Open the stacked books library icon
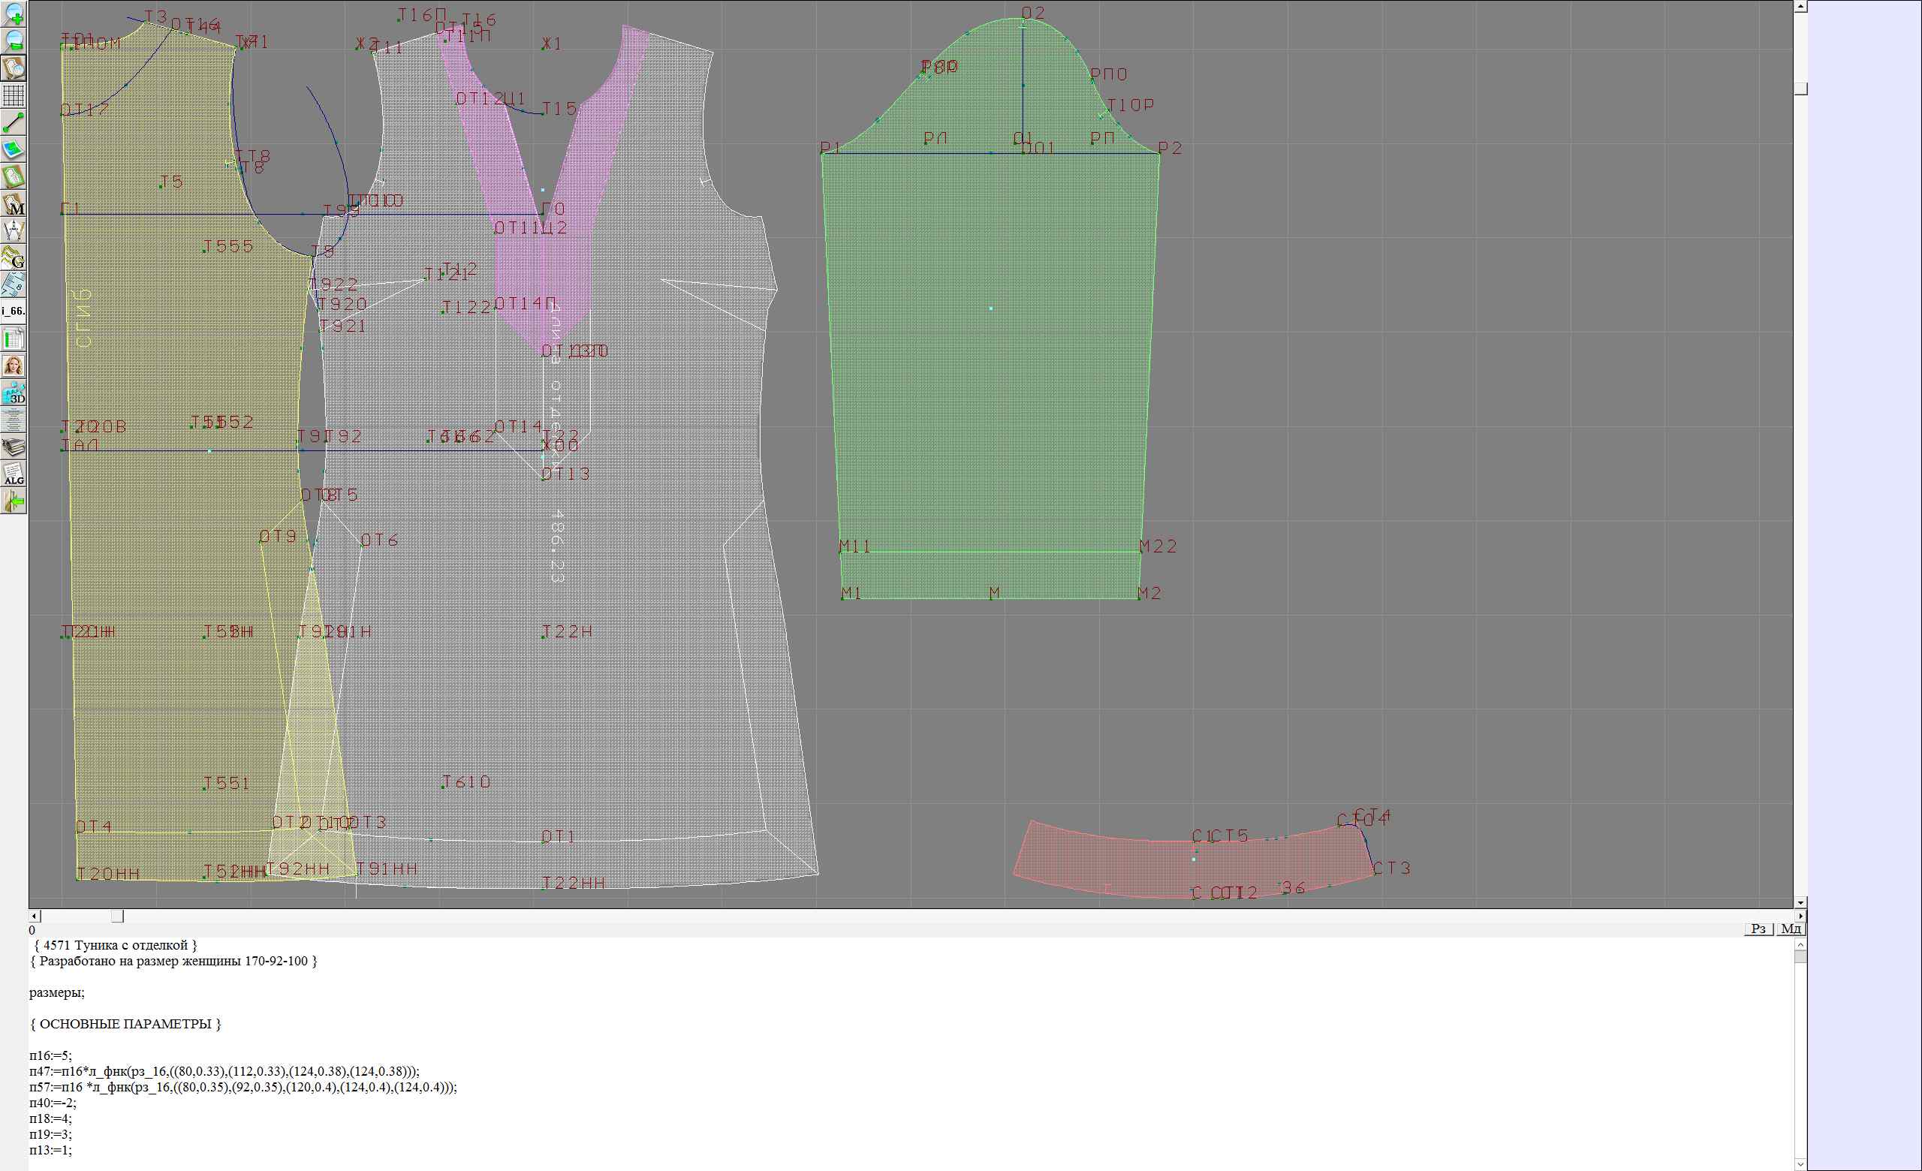1922x1171 pixels. coord(14,447)
